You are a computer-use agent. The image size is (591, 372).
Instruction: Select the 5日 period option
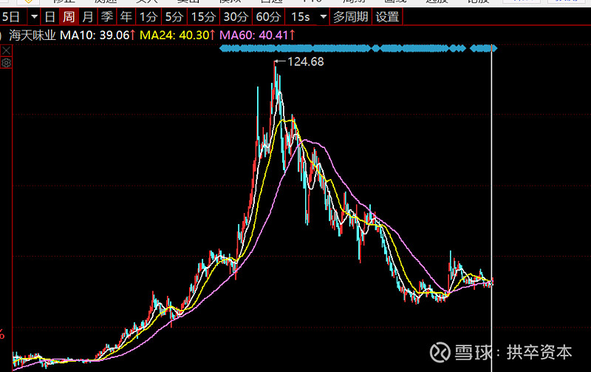pyautogui.click(x=11, y=17)
